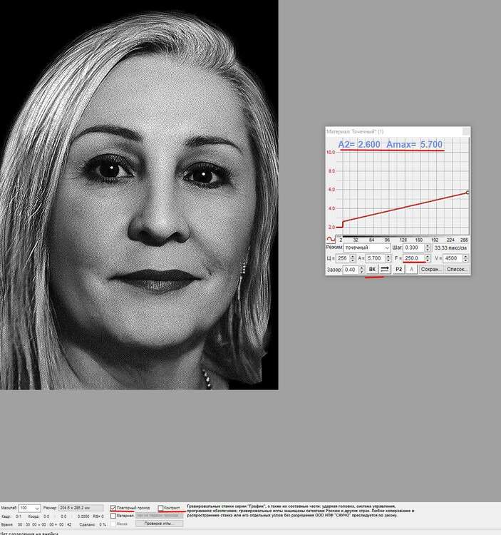
Task: Enable the Контраст checkbox
Action: point(160,508)
